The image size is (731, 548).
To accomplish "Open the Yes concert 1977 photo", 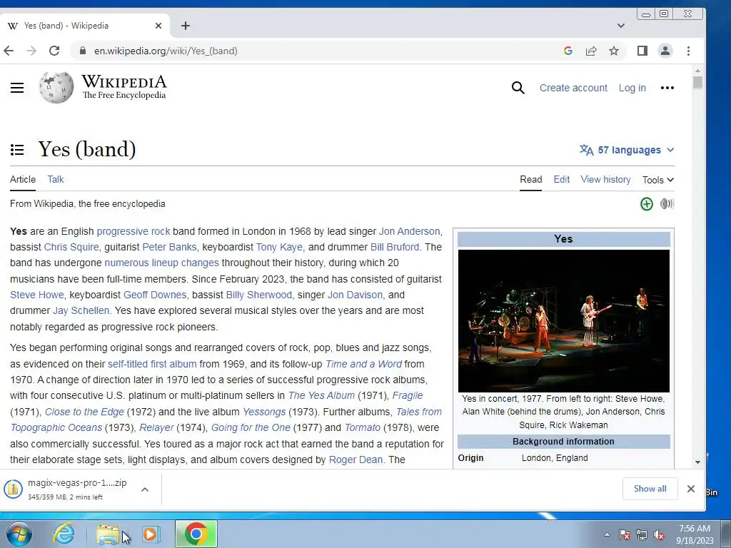I will pos(564,321).
